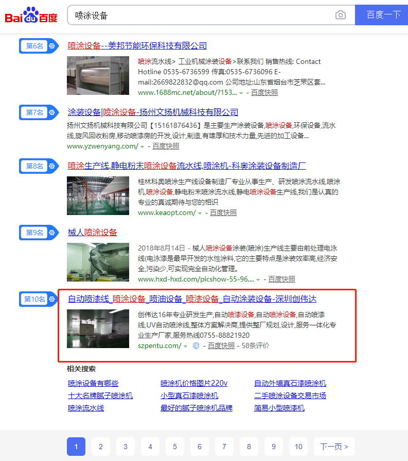Open related search 二手喷涂设备交易市场
The image size is (408, 461).
click(290, 396)
